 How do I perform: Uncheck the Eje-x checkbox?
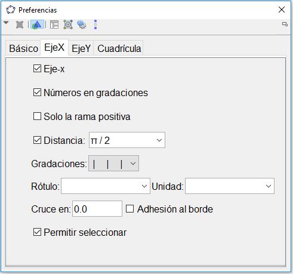coord(37,69)
